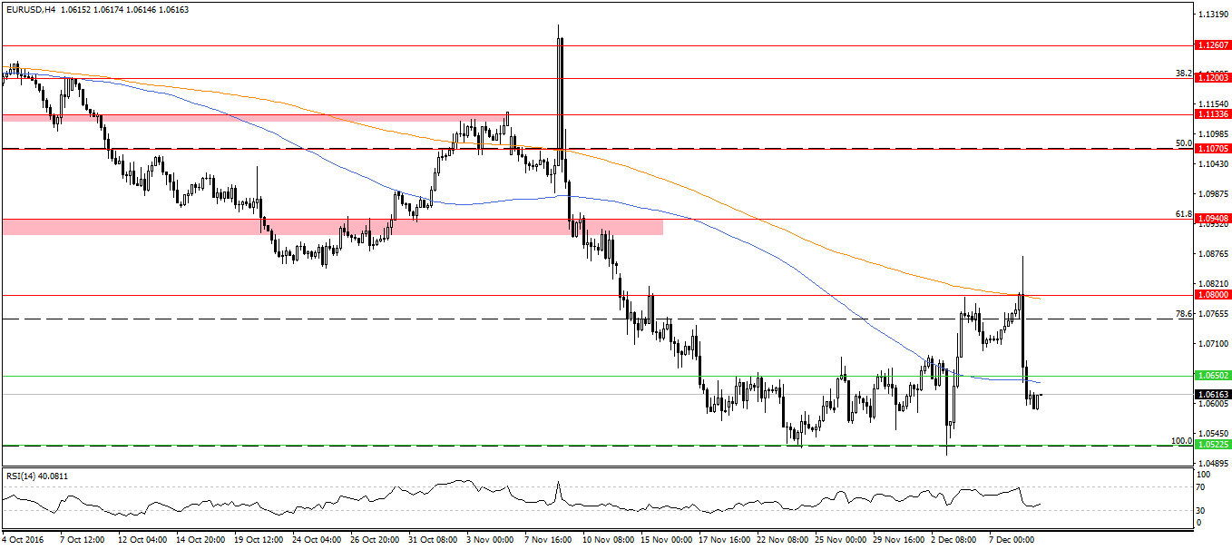Select the 78.6 Fibonacci level label
Image resolution: width=1232 pixels, height=550 pixels.
pos(1183,313)
